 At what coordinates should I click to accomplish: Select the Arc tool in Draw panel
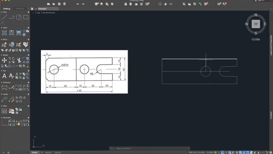pyautogui.click(x=3, y=23)
